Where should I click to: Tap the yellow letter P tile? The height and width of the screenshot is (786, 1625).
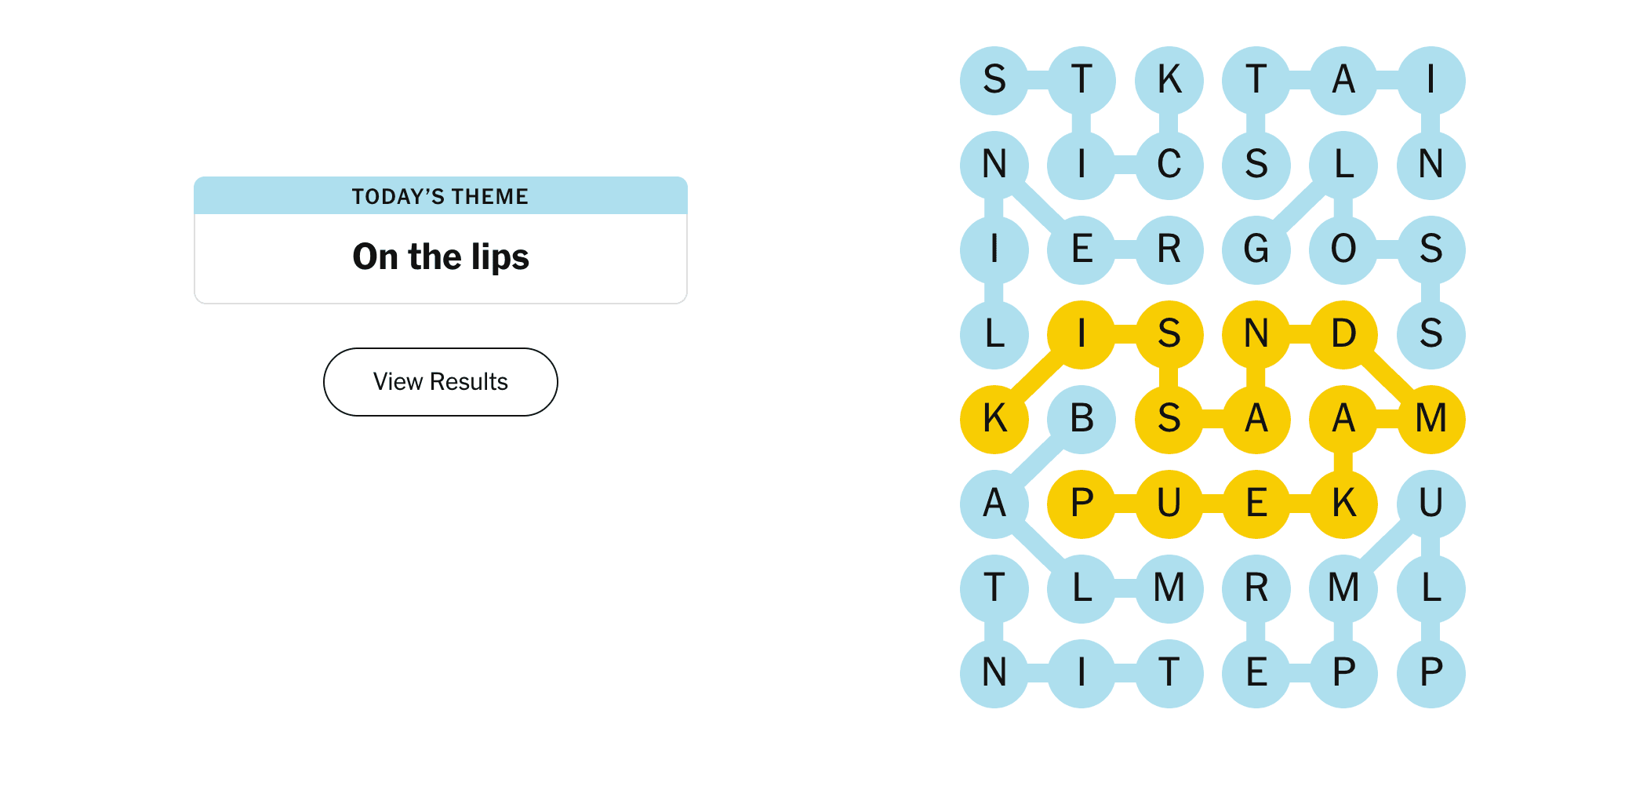[x=1082, y=504]
